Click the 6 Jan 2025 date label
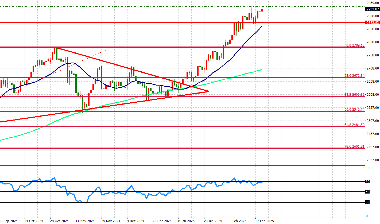 (x=186, y=221)
